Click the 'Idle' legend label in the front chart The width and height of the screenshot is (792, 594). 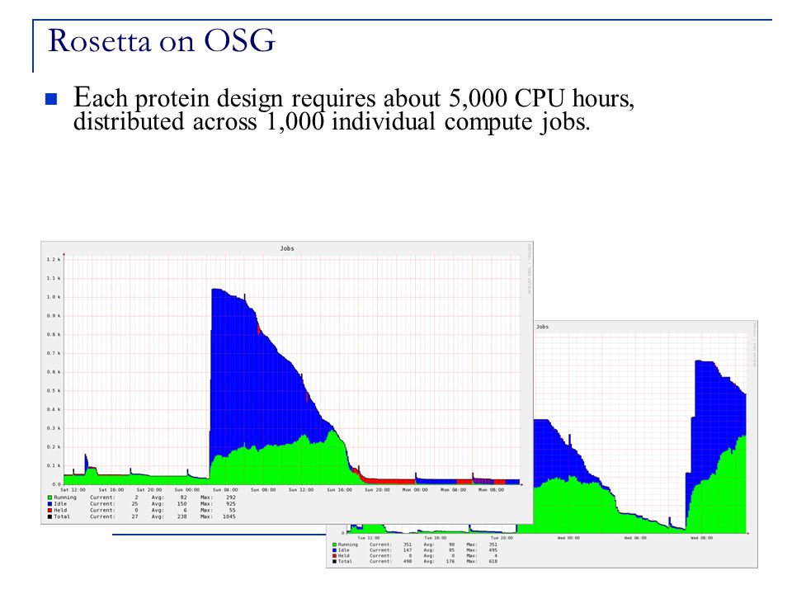(x=60, y=503)
